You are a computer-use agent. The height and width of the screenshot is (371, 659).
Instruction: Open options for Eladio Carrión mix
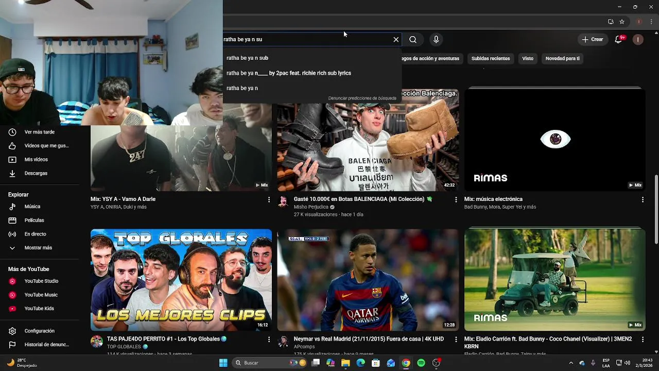pos(643,340)
